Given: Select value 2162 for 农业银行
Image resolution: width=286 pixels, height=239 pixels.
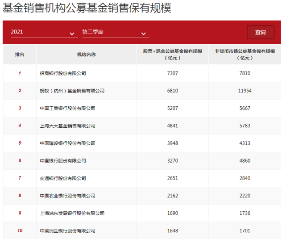Looking at the screenshot, I should [x=173, y=196].
